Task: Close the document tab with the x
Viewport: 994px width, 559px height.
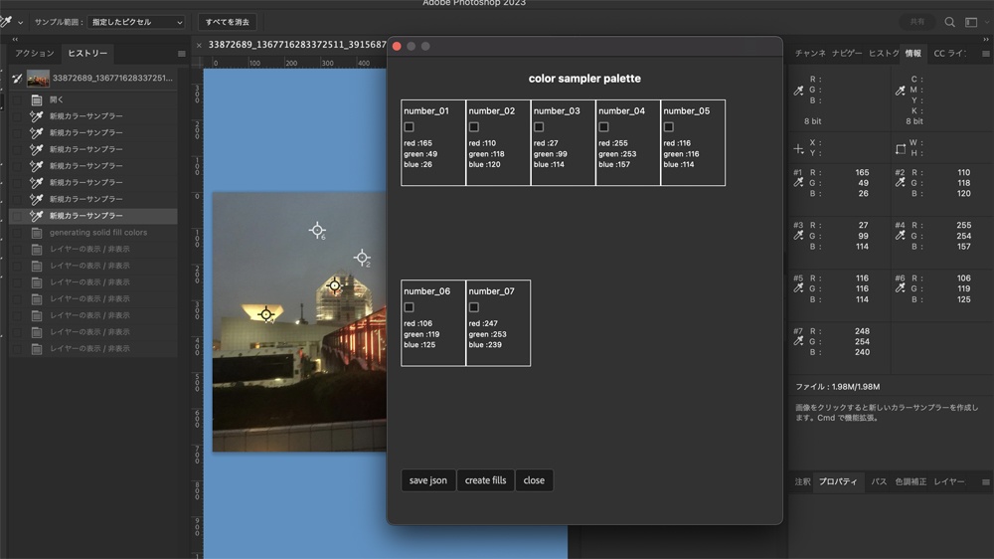Action: (199, 45)
